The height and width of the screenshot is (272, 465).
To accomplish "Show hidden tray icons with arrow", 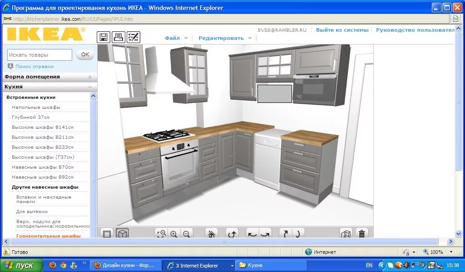I will [x=381, y=265].
